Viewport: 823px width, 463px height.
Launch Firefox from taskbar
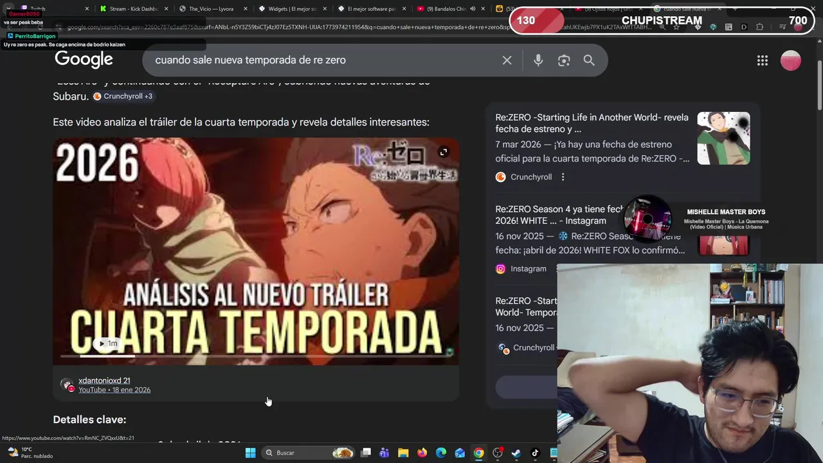coord(422,453)
